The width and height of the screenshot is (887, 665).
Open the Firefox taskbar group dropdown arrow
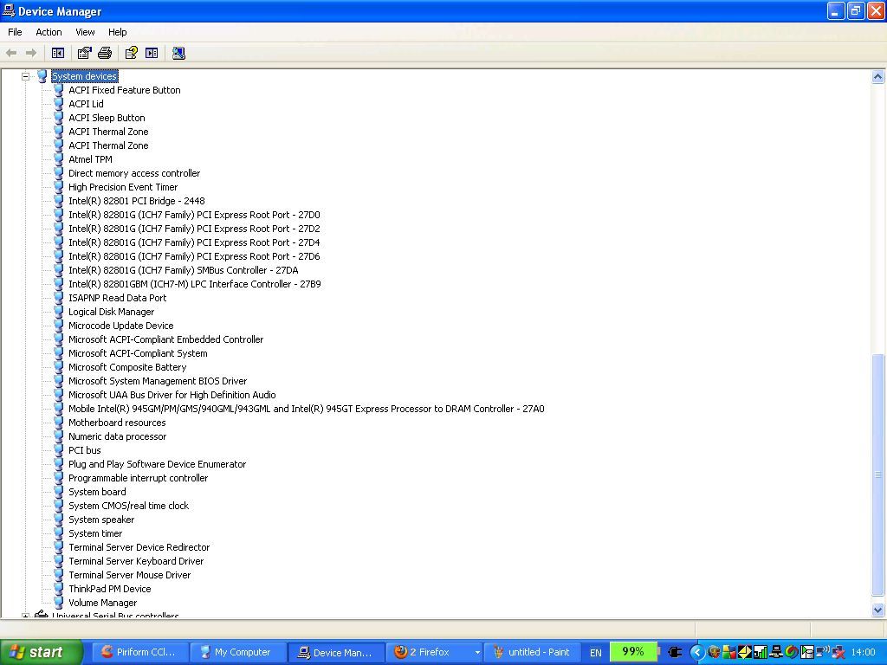477,653
